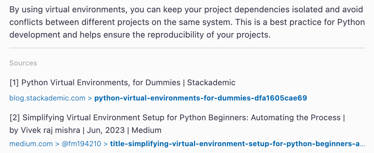Click "Medium" in the second source byline
This screenshot has height=153, width=374.
pyautogui.click(x=146, y=130)
